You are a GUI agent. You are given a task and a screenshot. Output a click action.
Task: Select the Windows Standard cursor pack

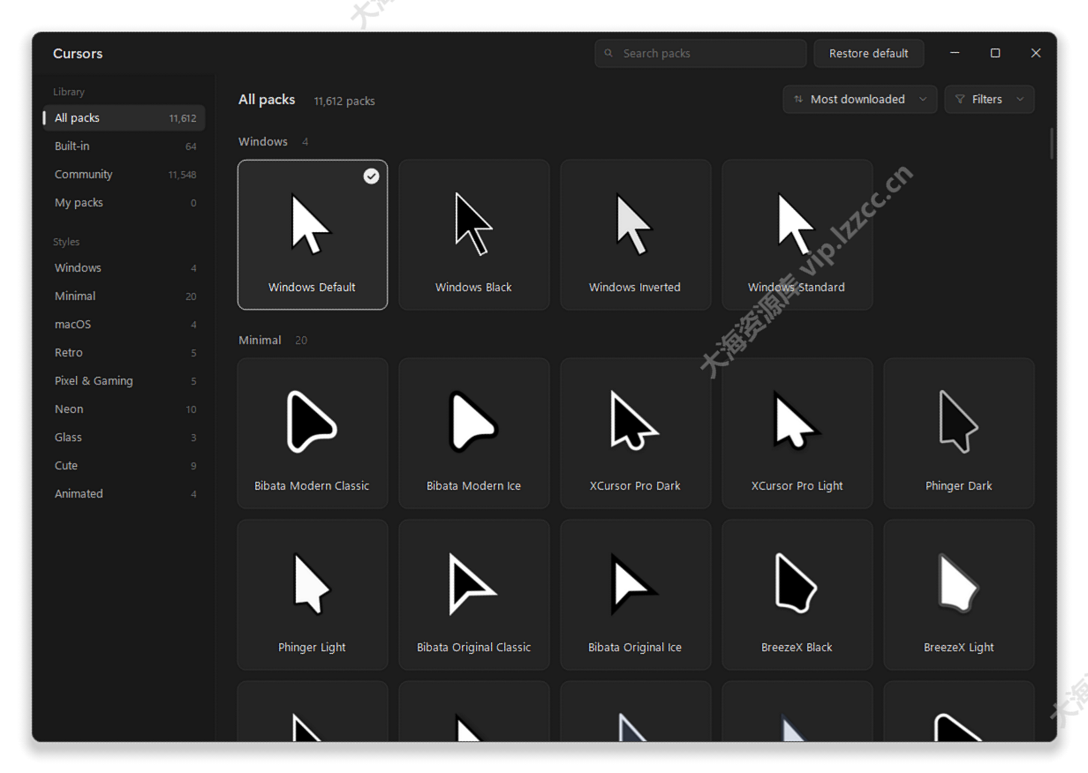click(797, 235)
